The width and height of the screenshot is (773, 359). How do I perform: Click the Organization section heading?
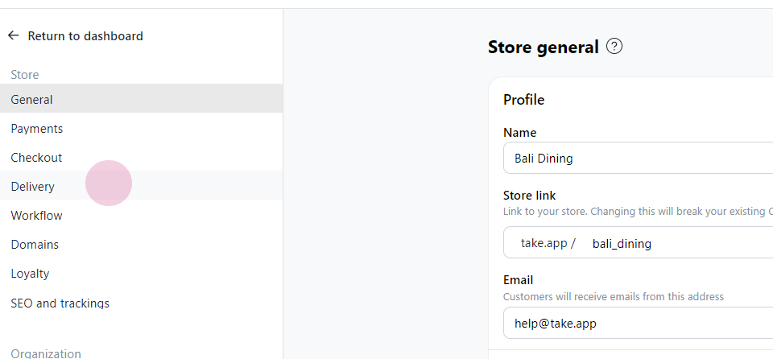[x=46, y=353]
